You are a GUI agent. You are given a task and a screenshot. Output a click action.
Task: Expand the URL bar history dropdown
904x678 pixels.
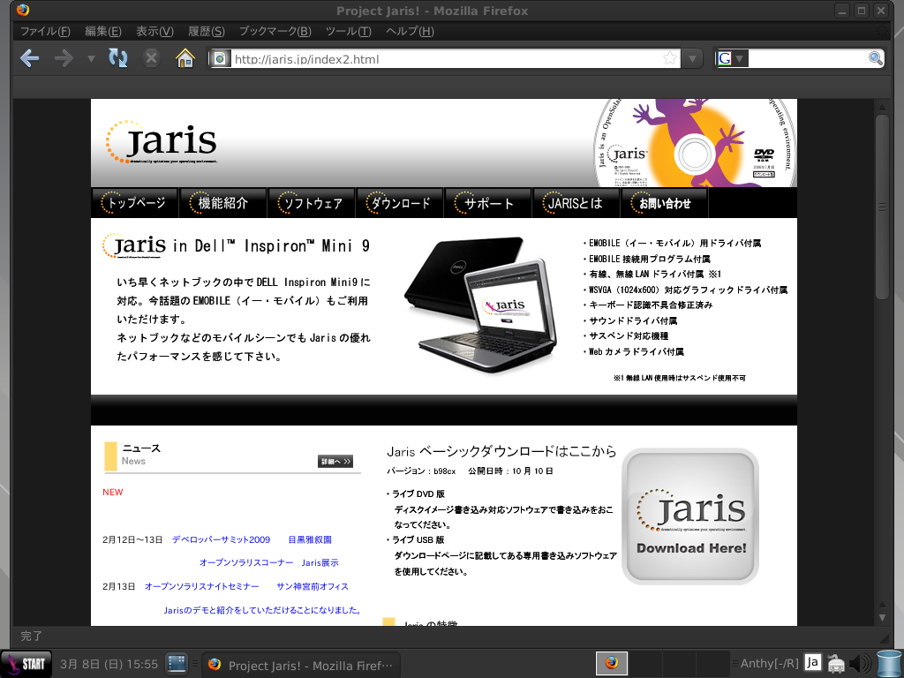tap(694, 59)
